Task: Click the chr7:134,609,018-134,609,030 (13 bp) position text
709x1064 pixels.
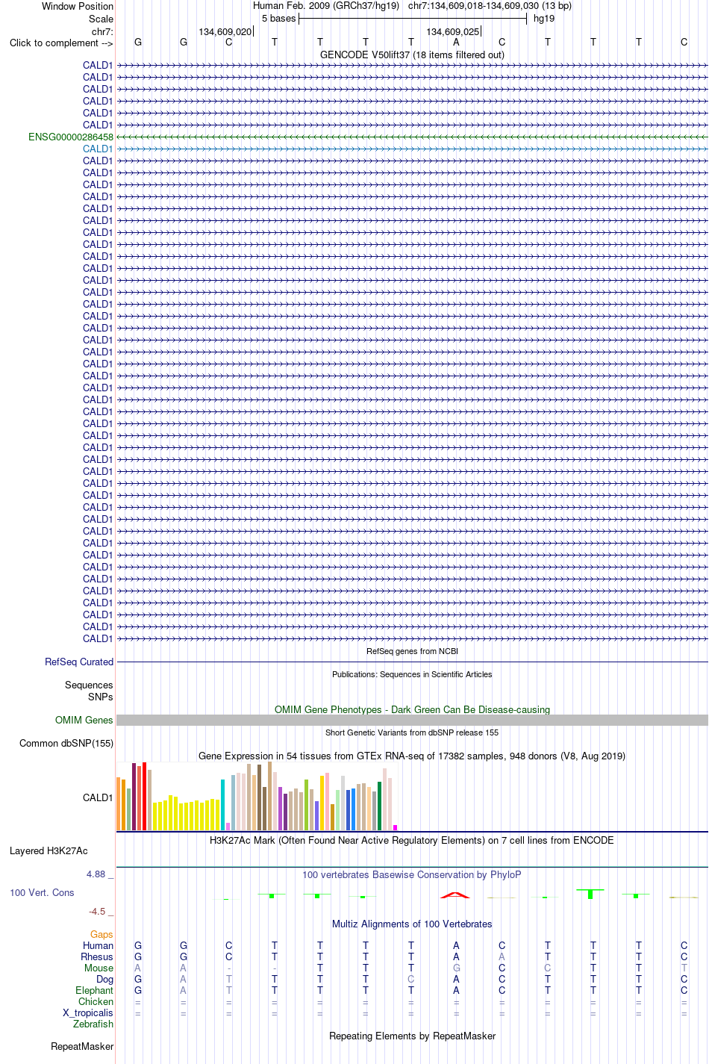Action: (490, 6)
